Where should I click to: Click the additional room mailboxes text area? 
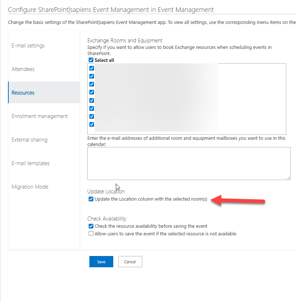tap(189, 163)
